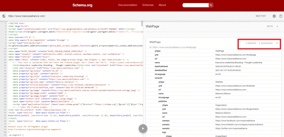Screen dimensions: 284x137
Task: Open the language globe icon near NEW TEST
Action: [x=274, y=16]
